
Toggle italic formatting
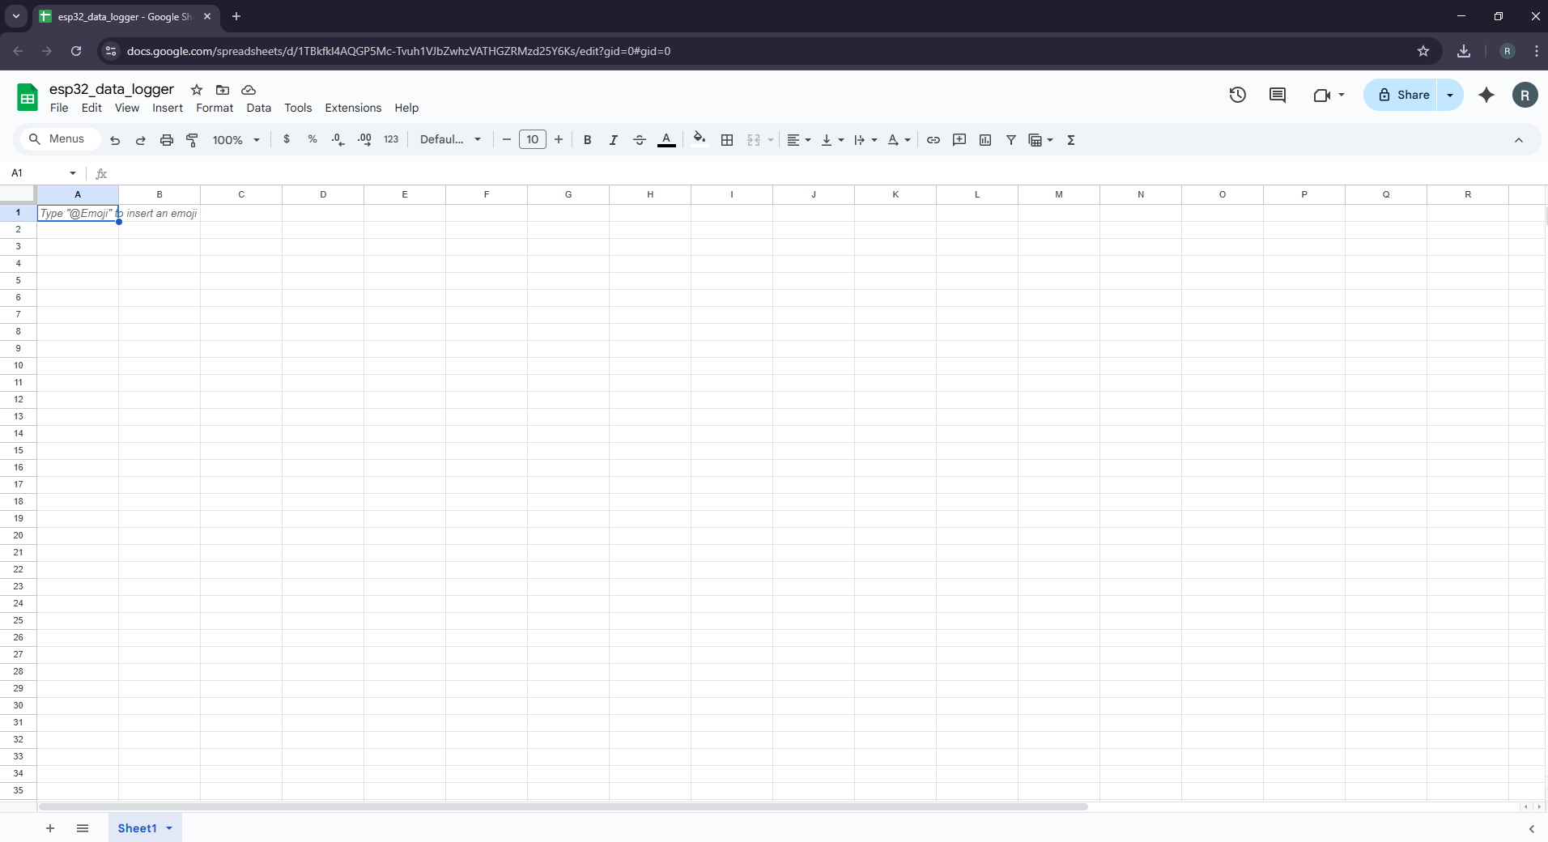pyautogui.click(x=614, y=140)
